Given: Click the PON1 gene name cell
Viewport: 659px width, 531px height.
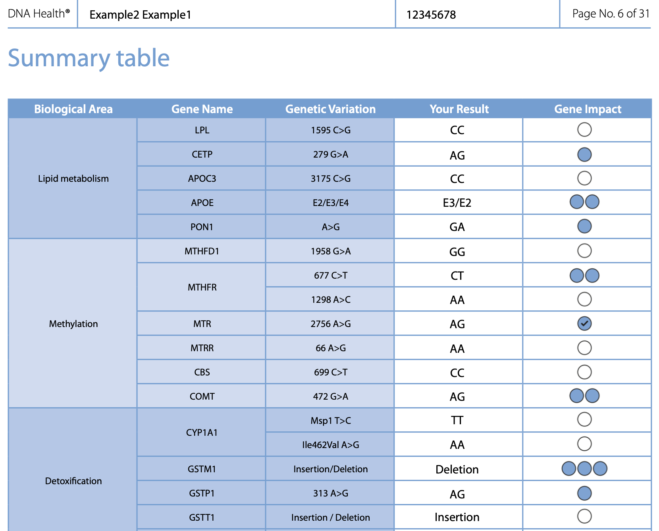Looking at the screenshot, I should point(202,227).
